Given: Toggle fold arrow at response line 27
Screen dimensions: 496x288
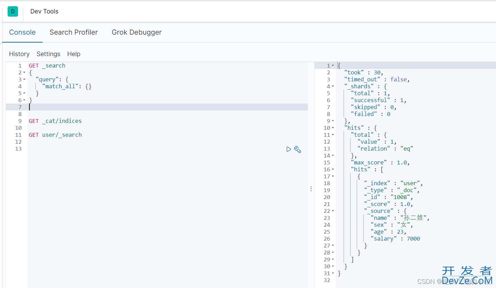Looking at the screenshot, I should click(x=333, y=246).
